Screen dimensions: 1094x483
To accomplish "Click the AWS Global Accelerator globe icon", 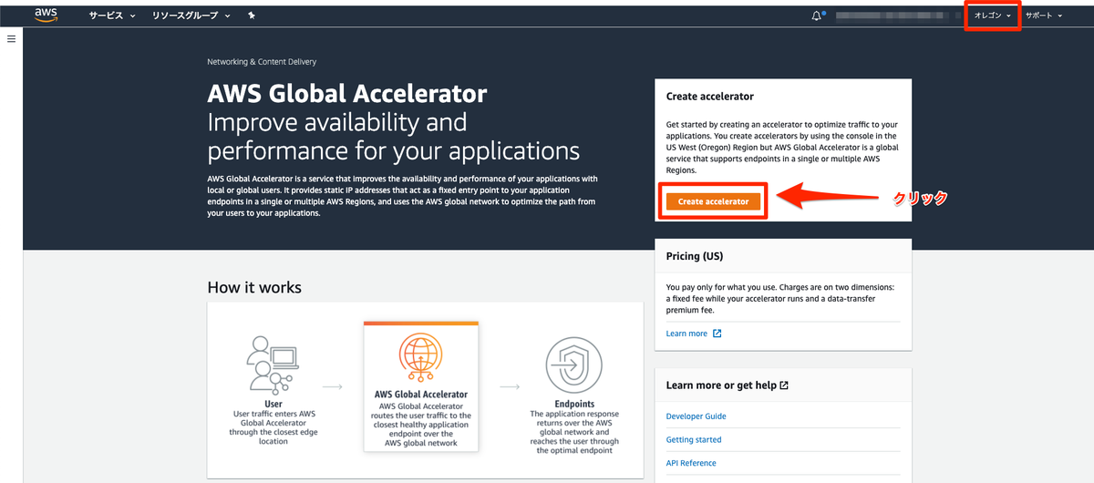I will point(420,359).
